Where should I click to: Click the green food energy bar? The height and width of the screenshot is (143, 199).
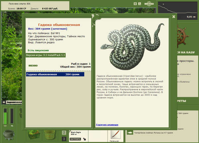[5, 116]
